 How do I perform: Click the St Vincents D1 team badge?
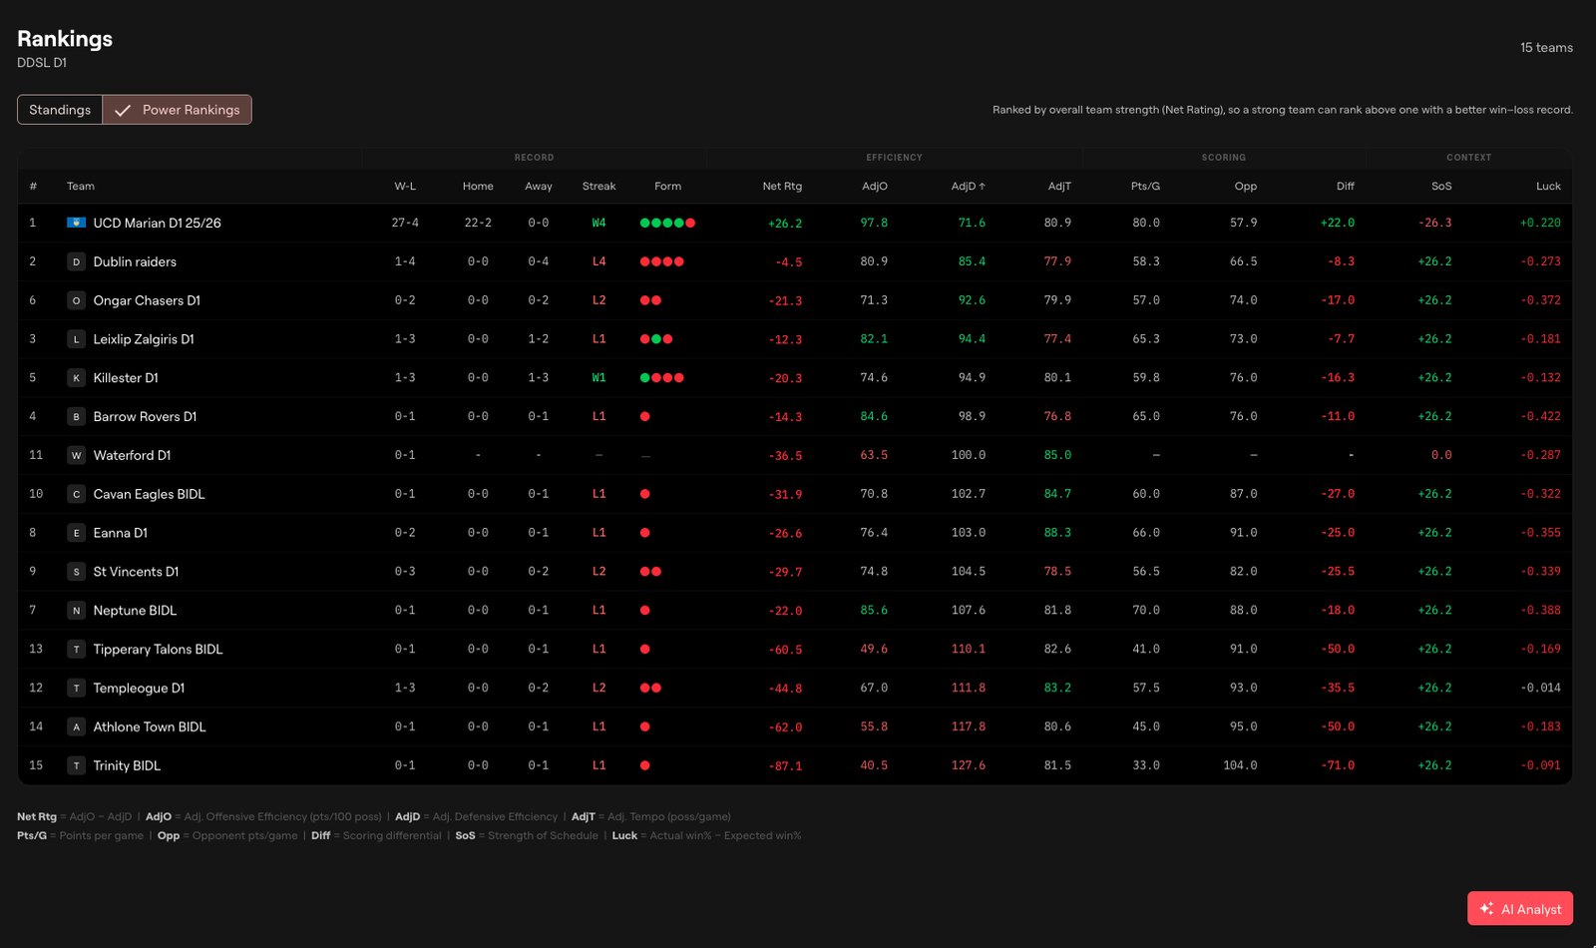click(76, 572)
